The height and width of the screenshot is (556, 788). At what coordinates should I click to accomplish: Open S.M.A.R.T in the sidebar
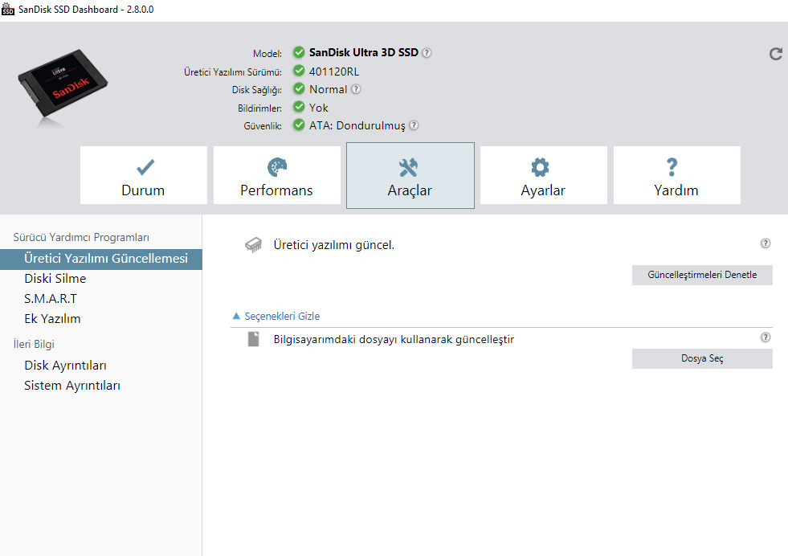(51, 299)
